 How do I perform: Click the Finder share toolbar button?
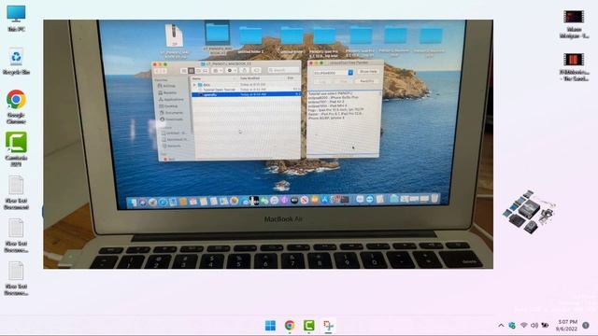pos(245,71)
